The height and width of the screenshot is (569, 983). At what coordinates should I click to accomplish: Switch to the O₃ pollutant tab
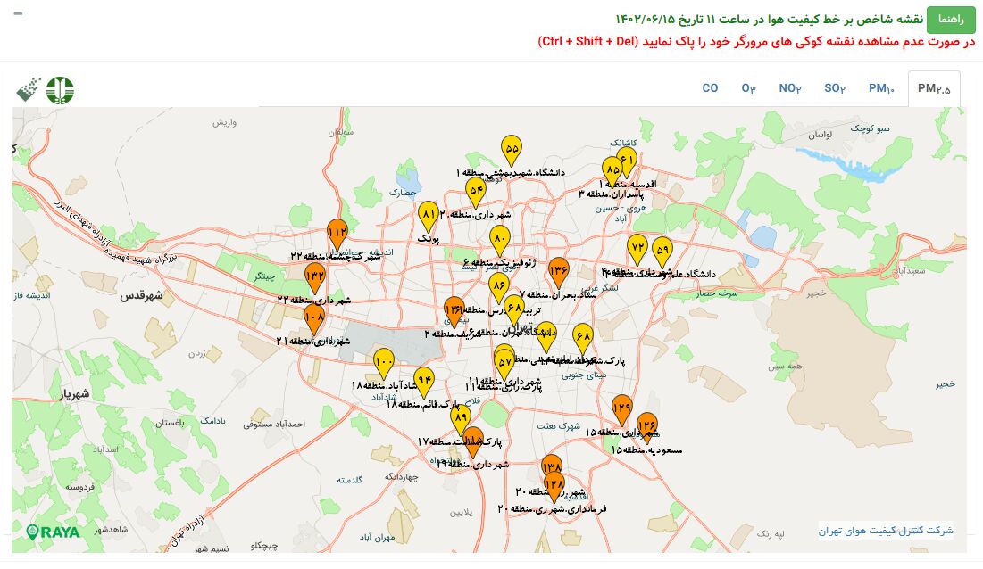(748, 88)
